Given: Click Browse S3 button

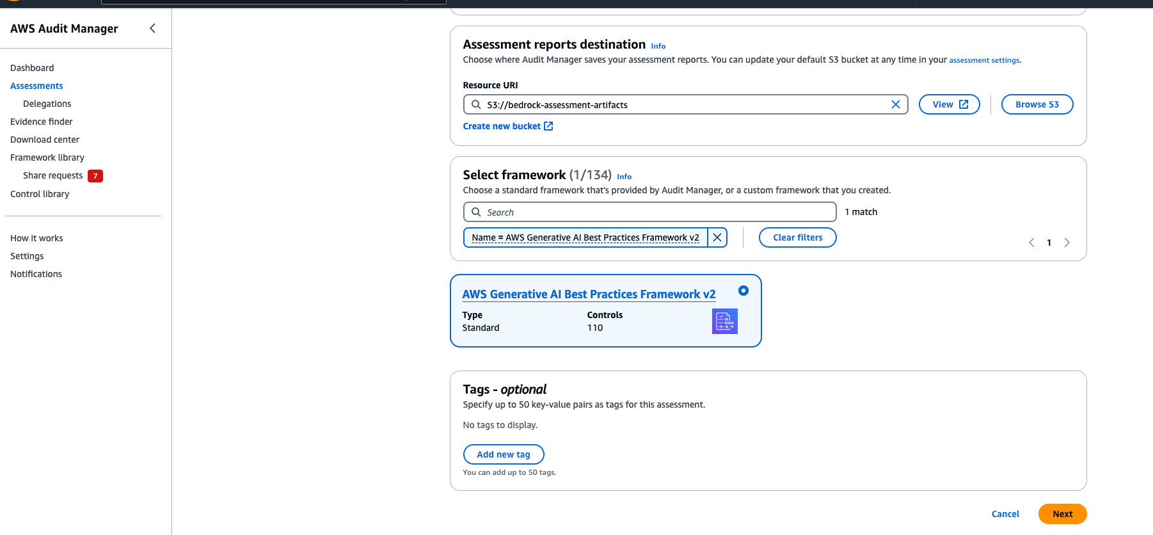Looking at the screenshot, I should [1037, 104].
